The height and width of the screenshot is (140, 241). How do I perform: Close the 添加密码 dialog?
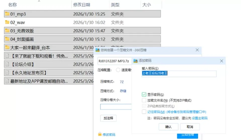point(221,61)
